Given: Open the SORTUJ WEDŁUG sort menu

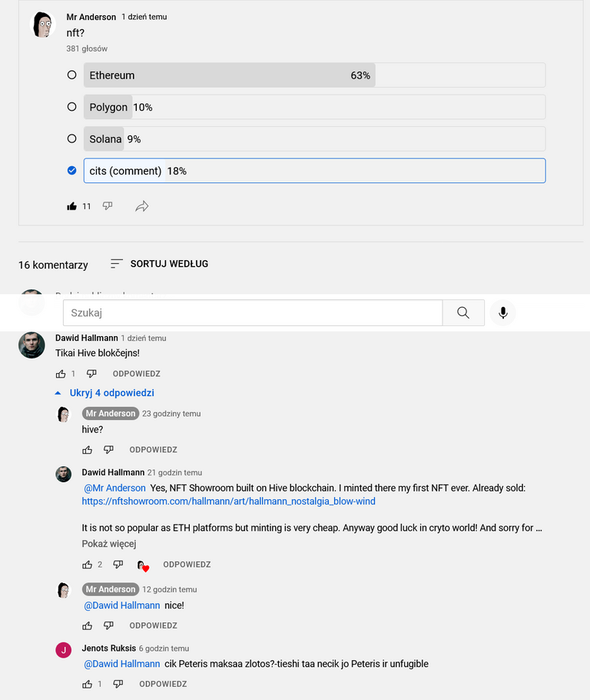Looking at the screenshot, I should point(159,264).
